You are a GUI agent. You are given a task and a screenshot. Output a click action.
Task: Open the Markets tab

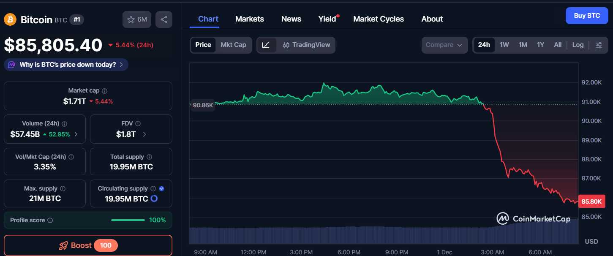tap(249, 19)
